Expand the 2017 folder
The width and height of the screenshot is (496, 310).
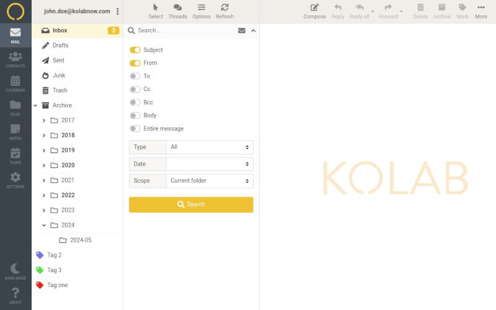[x=44, y=120]
